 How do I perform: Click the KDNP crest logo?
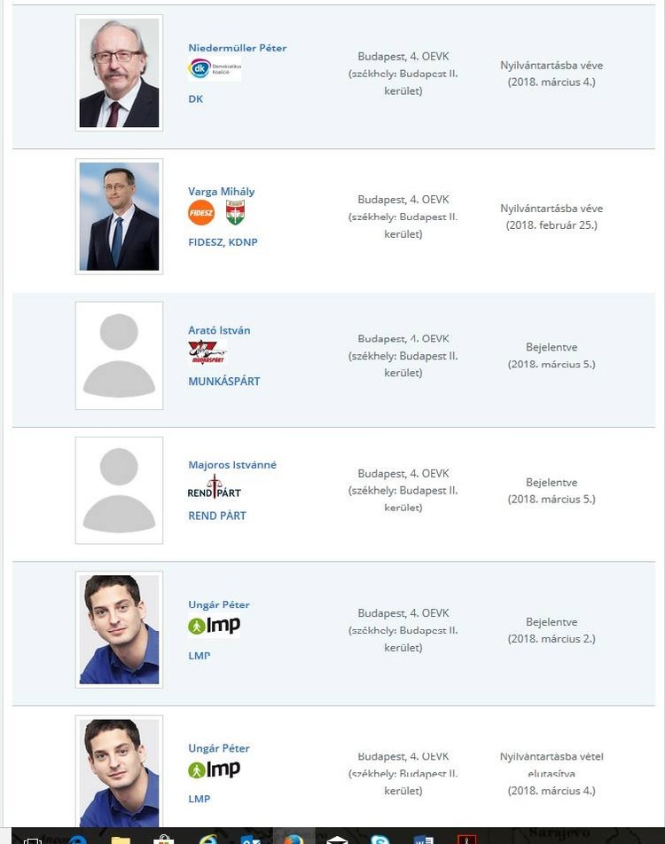click(235, 213)
